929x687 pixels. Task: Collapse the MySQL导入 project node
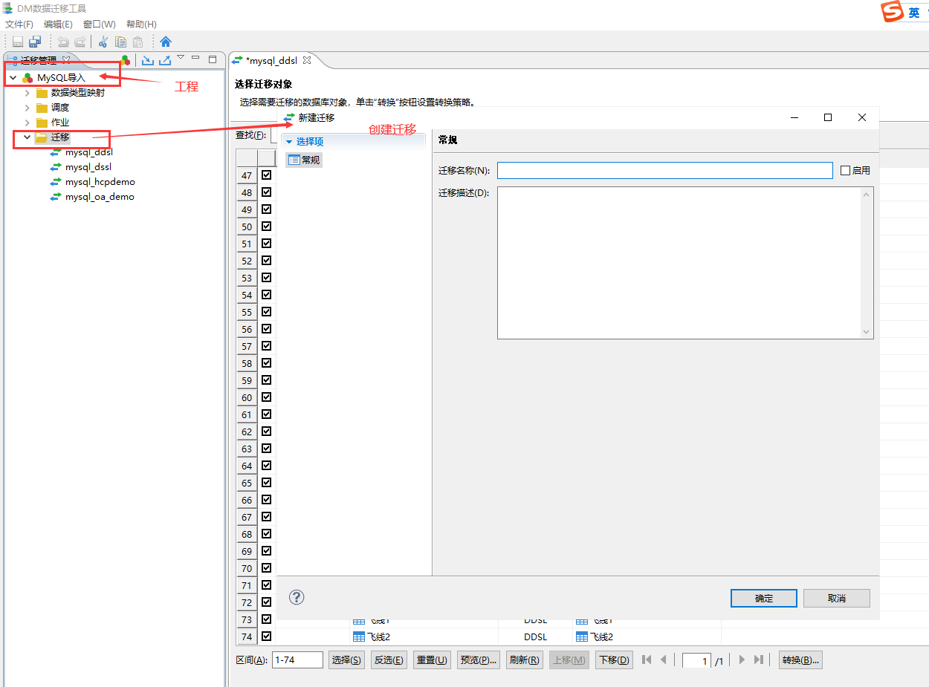pyautogui.click(x=13, y=77)
